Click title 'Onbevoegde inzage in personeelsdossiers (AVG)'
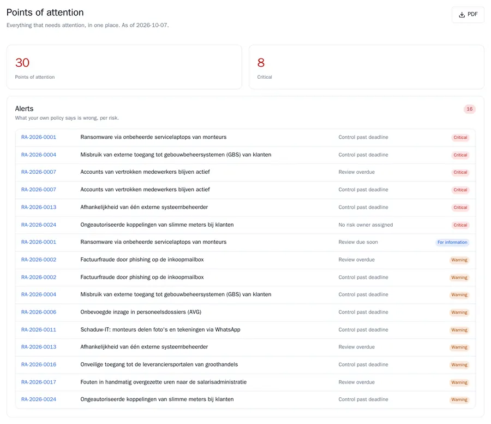 141,312
